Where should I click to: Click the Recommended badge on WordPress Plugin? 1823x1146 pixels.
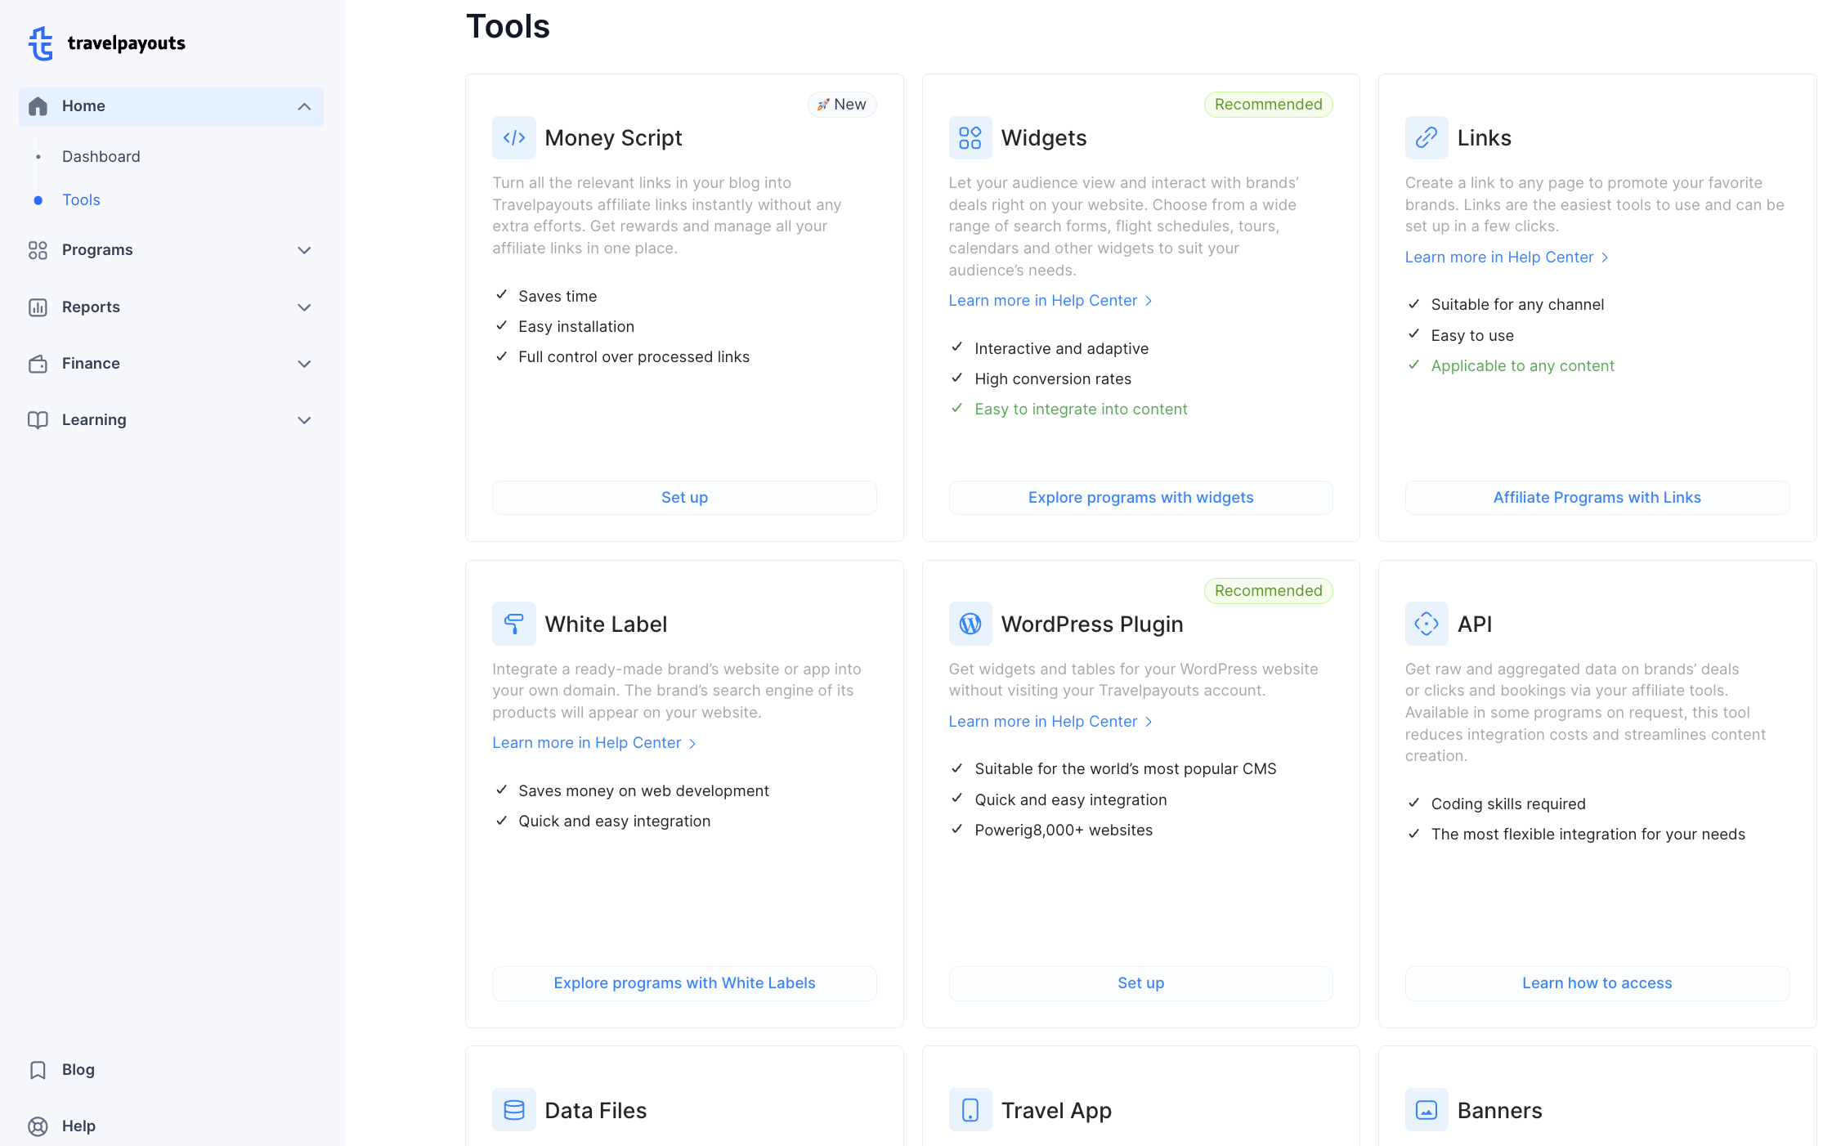[x=1268, y=591]
